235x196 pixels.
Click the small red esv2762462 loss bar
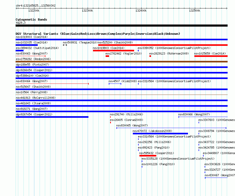click(107, 56)
